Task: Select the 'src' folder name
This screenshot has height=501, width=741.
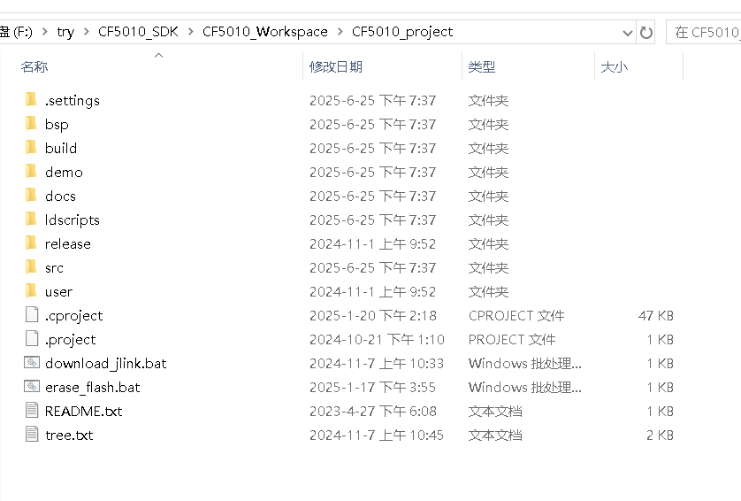Action: click(54, 268)
